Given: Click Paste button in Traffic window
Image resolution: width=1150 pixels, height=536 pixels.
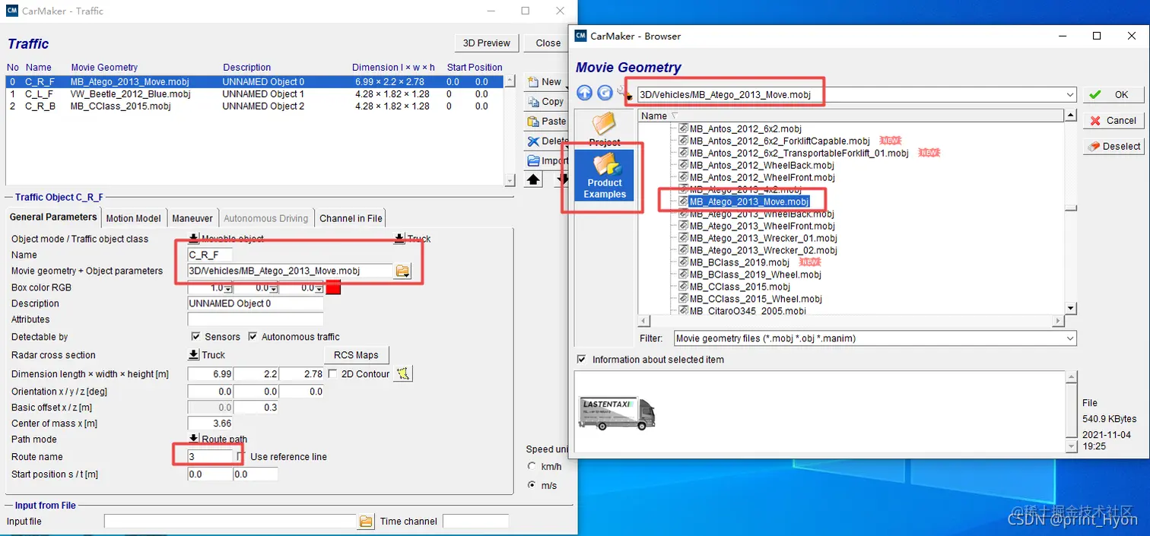Looking at the screenshot, I should click(x=545, y=121).
